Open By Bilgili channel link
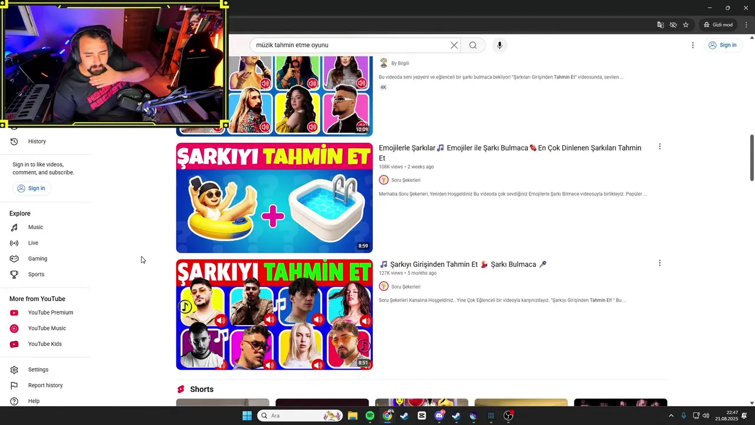Screen dimensions: 755x425 400,63
